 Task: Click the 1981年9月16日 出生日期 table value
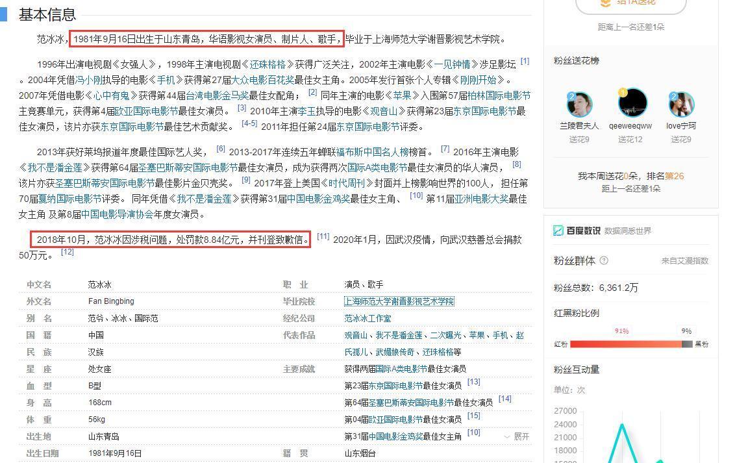115,453
